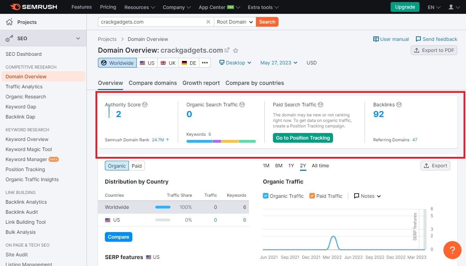Open crackgadgets.com external link icon
This screenshot has height=266, width=466.
click(227, 50)
